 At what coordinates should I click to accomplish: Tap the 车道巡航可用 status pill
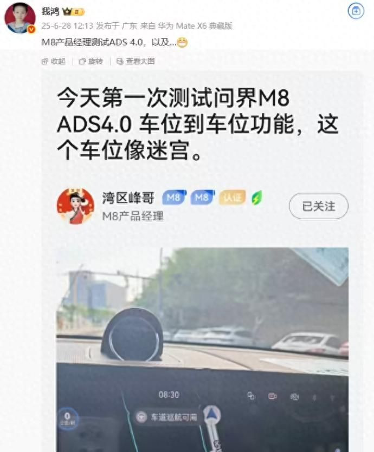(x=167, y=417)
